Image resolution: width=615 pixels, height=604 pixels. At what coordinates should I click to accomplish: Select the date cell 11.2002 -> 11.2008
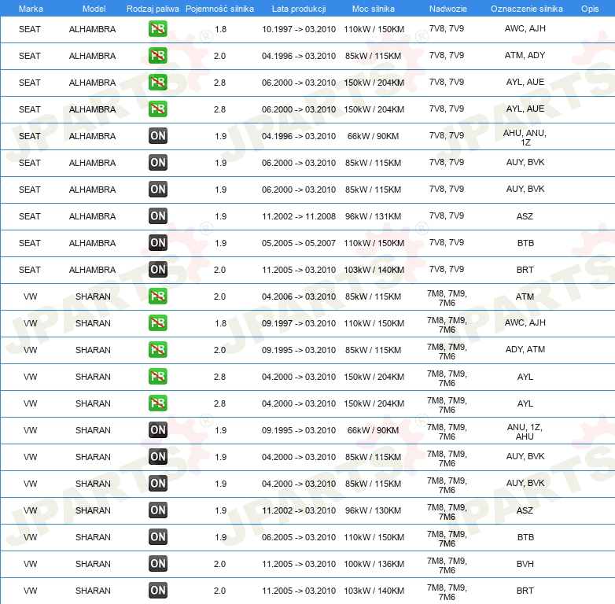(x=299, y=216)
